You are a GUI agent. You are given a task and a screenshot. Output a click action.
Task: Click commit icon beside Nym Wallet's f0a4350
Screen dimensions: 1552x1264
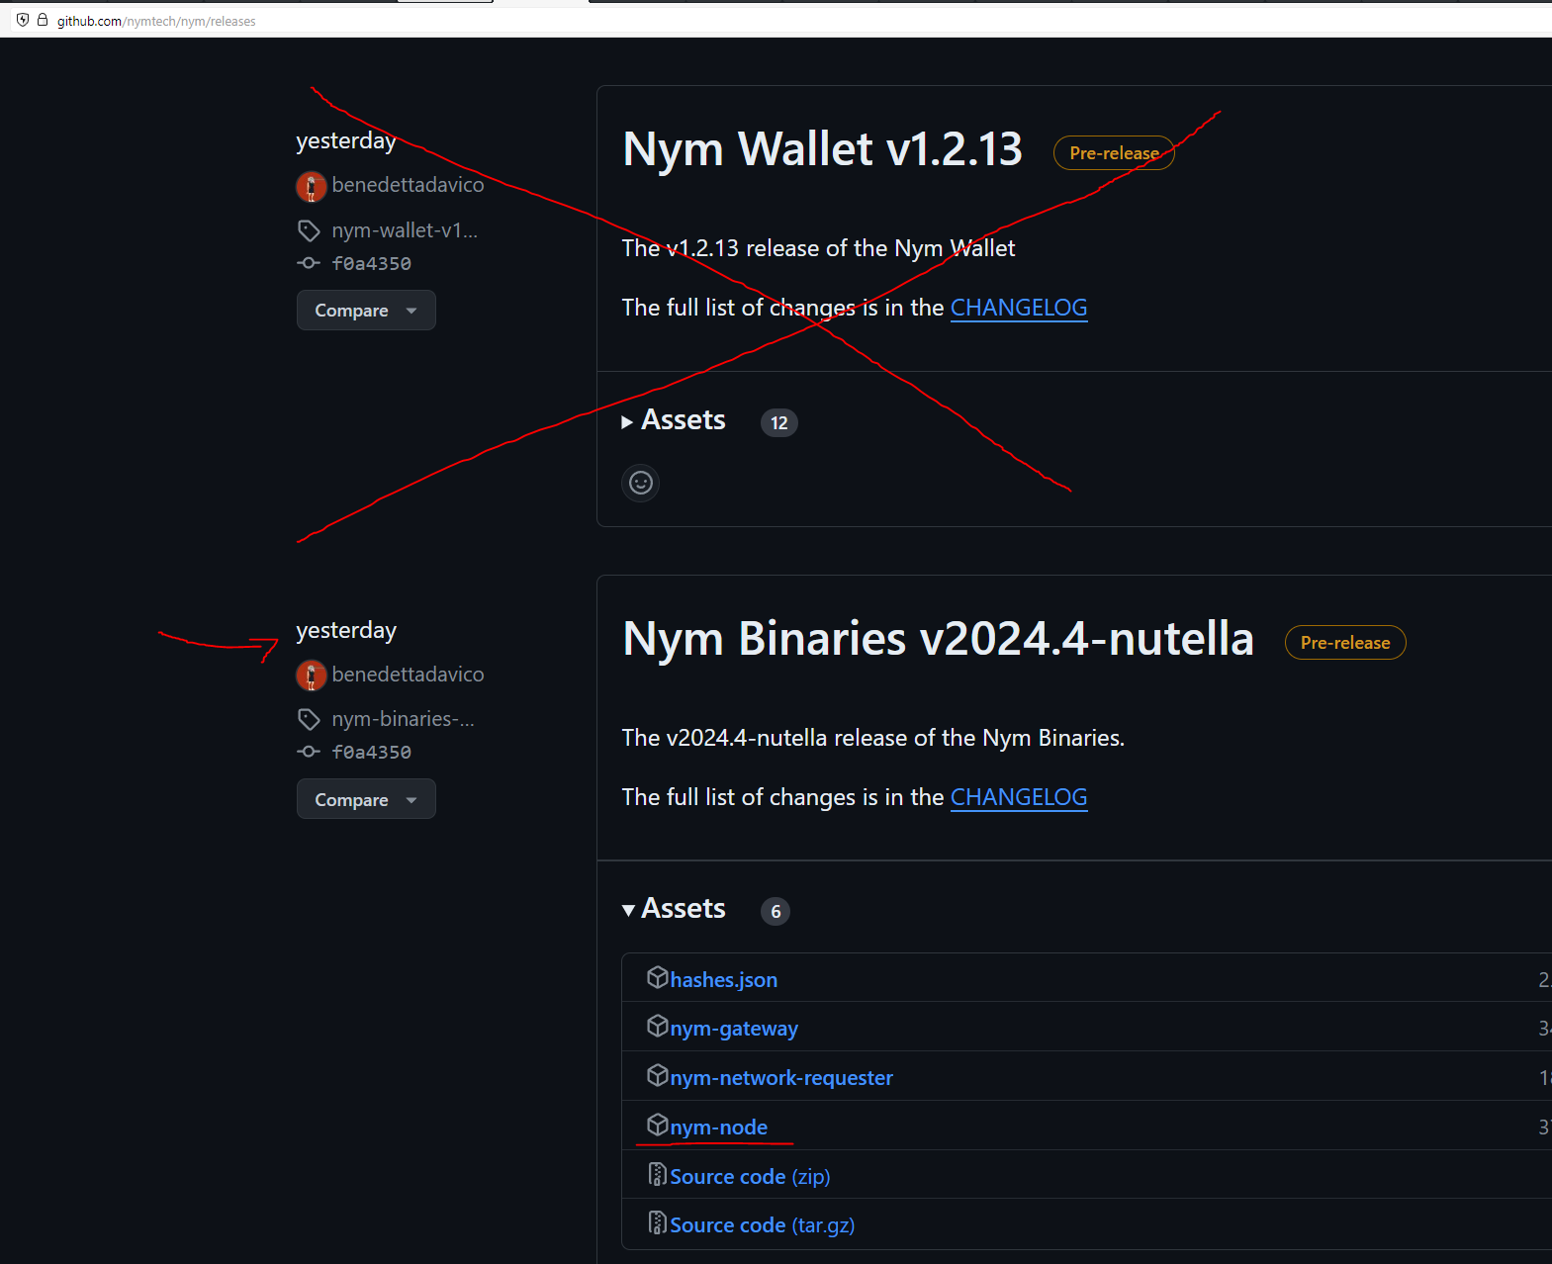click(x=309, y=263)
